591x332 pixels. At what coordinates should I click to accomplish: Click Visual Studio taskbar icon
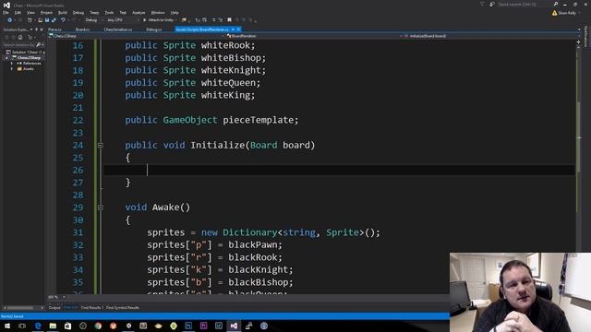(x=234, y=326)
